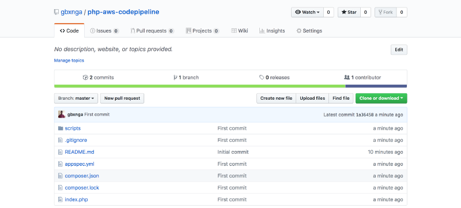Click the repository book icon beside gbxnga

pos(56,12)
